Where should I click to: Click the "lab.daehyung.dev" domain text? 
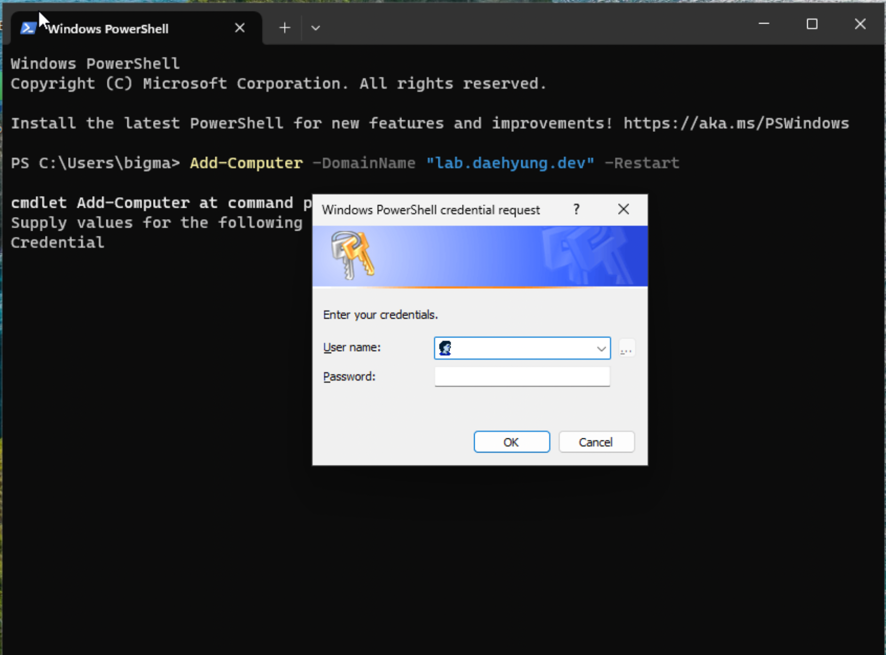tap(510, 163)
